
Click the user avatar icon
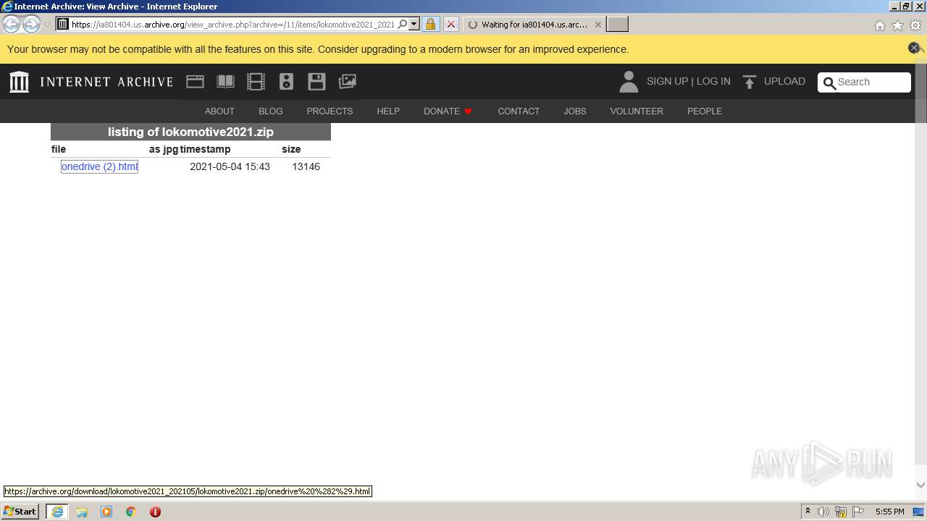pos(629,82)
